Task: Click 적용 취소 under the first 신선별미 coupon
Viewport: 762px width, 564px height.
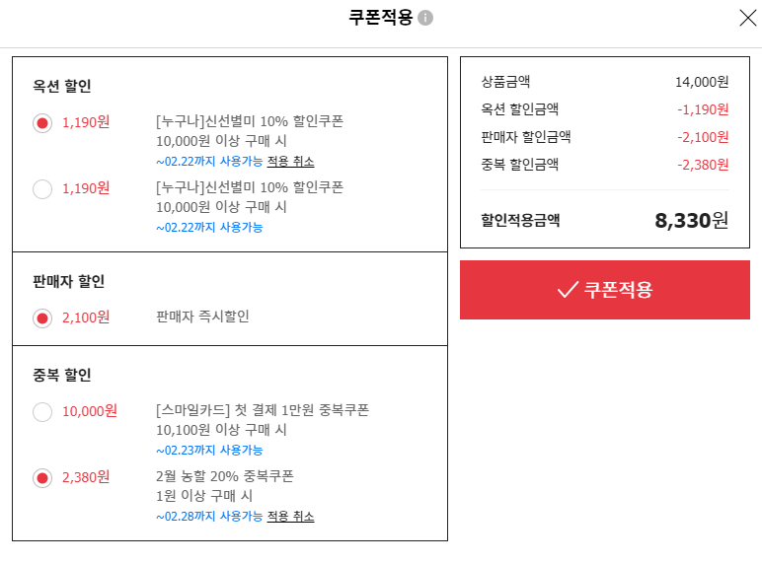Action: (290, 162)
